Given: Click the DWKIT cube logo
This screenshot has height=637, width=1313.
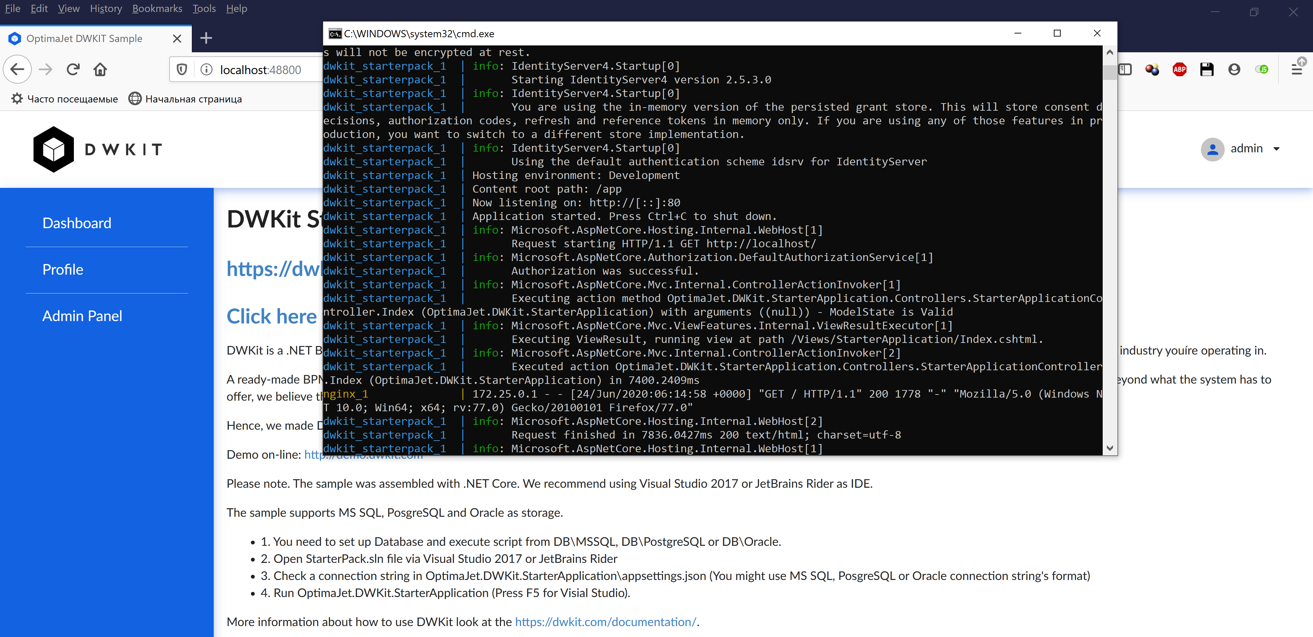Looking at the screenshot, I should point(54,149).
